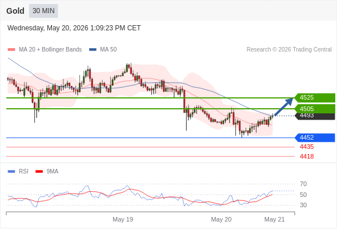Toggle the MA 20 + Bollinger Bands legend
This screenshot has width=337, height=229.
[45, 50]
